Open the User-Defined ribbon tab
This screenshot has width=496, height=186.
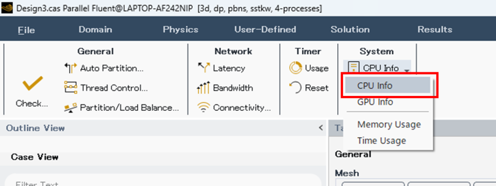point(265,29)
